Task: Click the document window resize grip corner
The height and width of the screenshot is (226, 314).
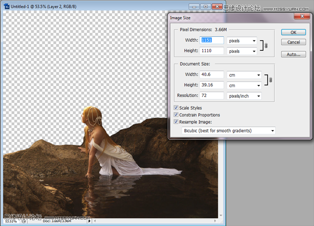Action: pos(221,221)
